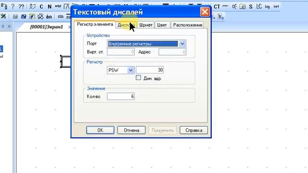Click the 'Log' toolbar icon

[267, 6]
